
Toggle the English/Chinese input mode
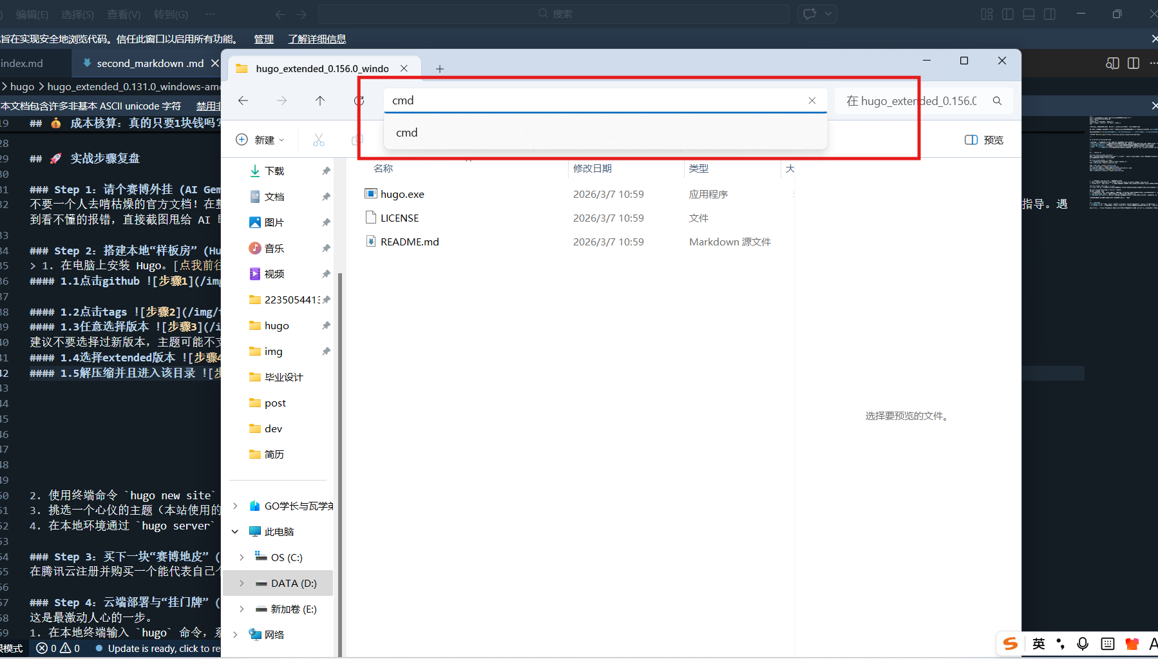click(x=1039, y=644)
